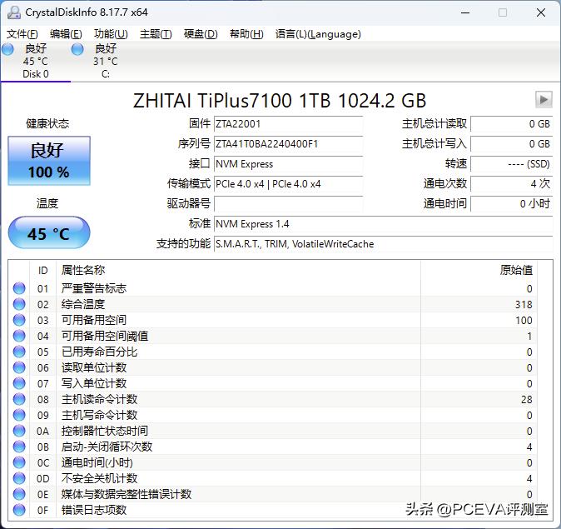Click the ID column header
The width and height of the screenshot is (561, 529).
point(43,271)
